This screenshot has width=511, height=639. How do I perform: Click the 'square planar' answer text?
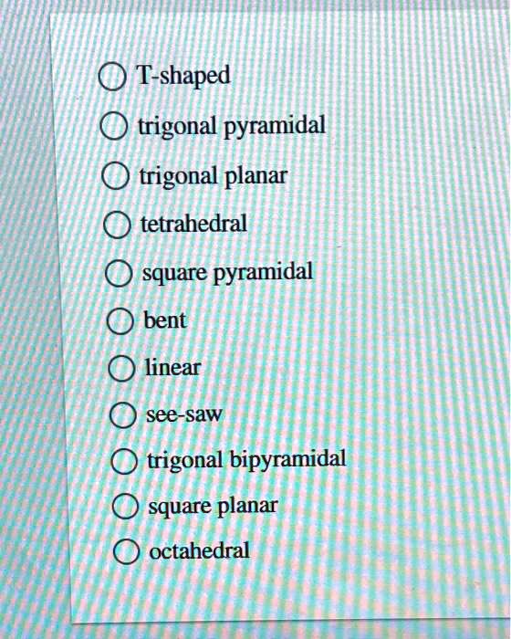coord(214,508)
